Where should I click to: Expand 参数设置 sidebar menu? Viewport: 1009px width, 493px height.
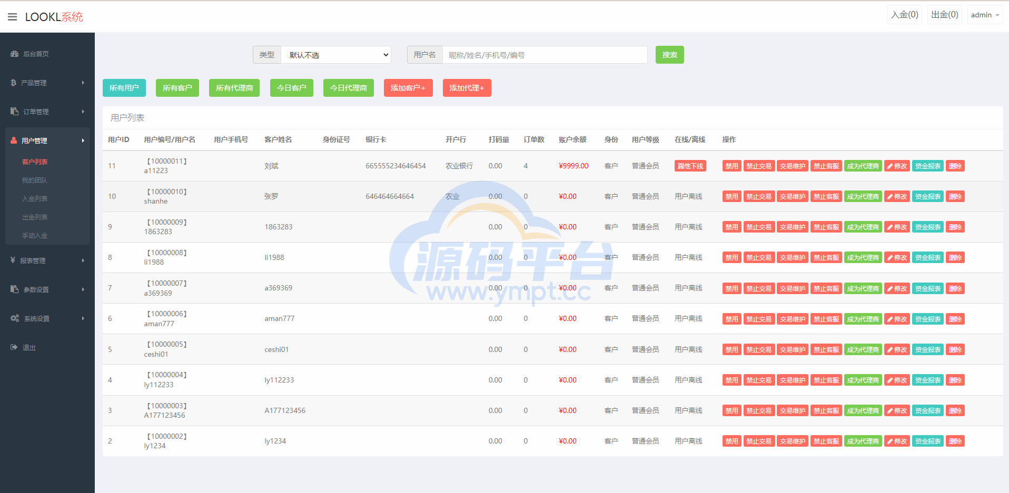coord(47,289)
